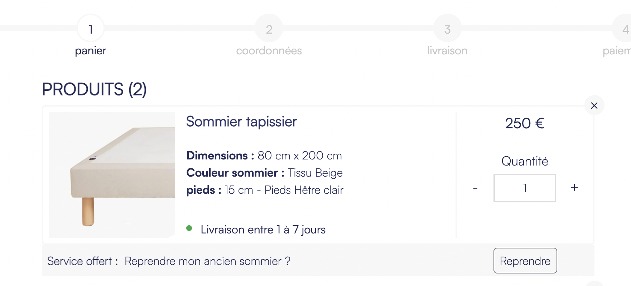Select the step 3 circle in the progress bar
Screen dimensions: 631x286
[x=447, y=28]
